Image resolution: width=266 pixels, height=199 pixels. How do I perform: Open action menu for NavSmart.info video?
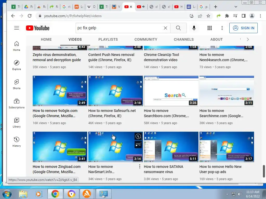[x=139, y=167]
